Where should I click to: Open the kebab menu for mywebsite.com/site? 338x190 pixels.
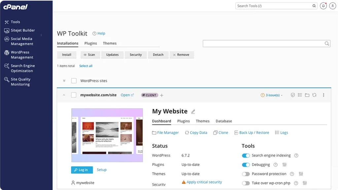323,95
